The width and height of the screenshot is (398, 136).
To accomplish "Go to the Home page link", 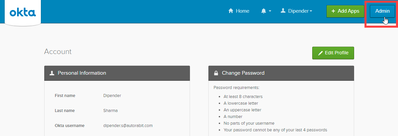I will (x=242, y=11).
